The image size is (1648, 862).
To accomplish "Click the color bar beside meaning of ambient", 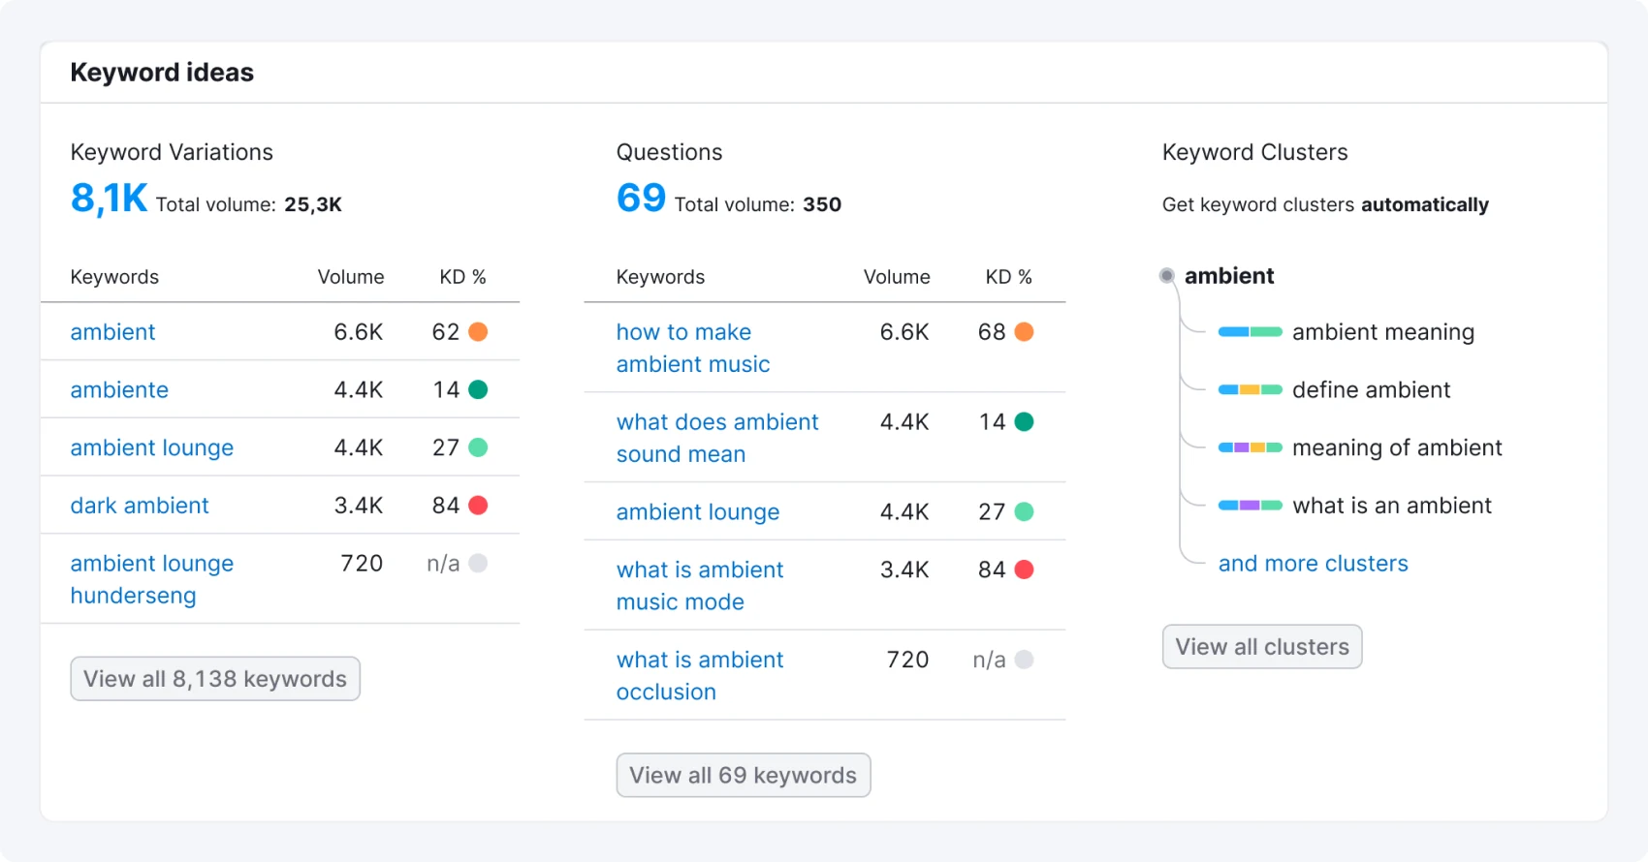I will (x=1250, y=447).
